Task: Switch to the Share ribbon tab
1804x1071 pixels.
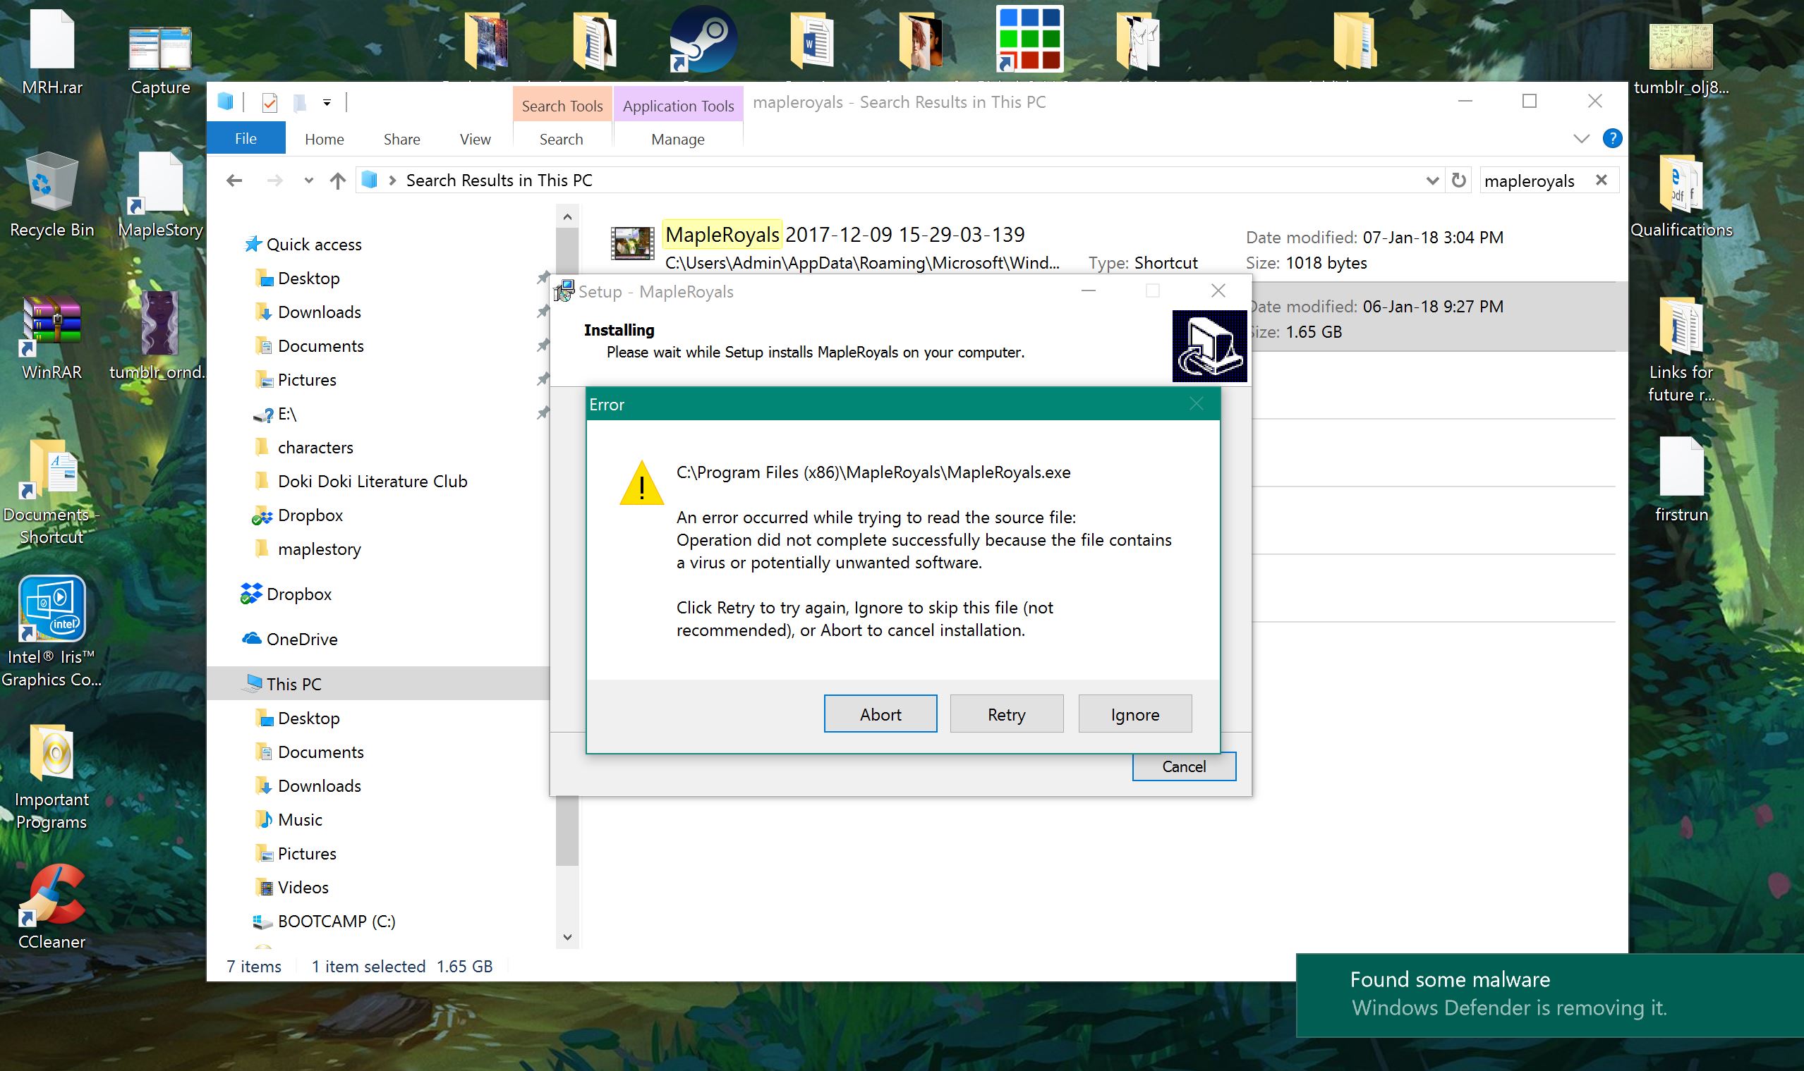Action: [x=401, y=139]
